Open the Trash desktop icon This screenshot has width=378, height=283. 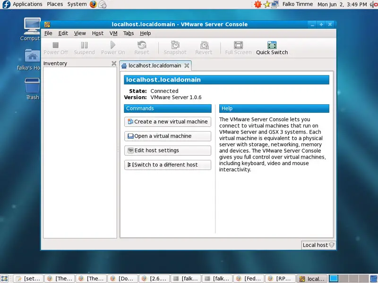pyautogui.click(x=32, y=89)
